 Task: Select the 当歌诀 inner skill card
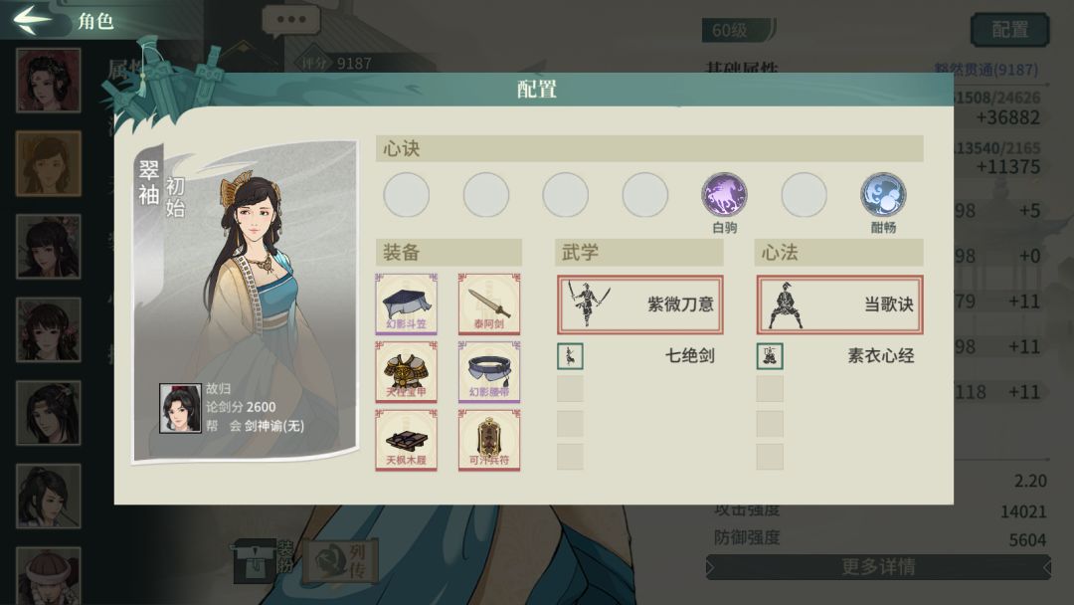[x=839, y=304]
